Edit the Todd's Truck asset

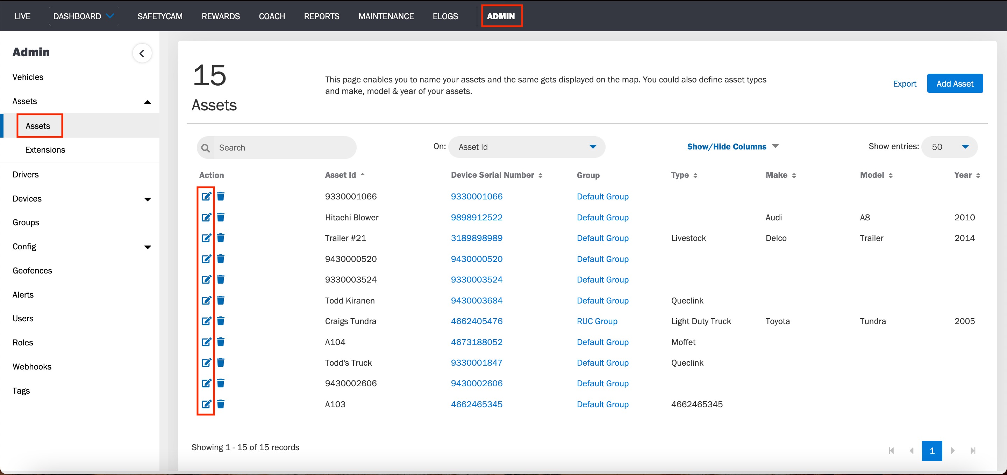coord(206,363)
